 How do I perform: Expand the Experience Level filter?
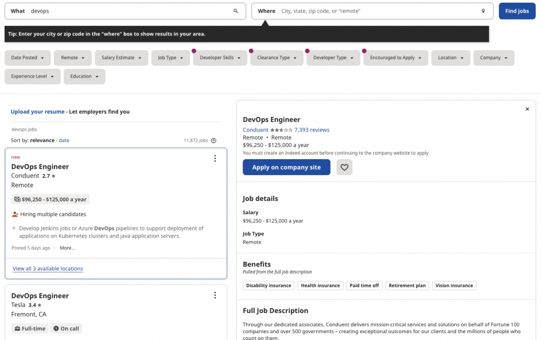coord(32,76)
